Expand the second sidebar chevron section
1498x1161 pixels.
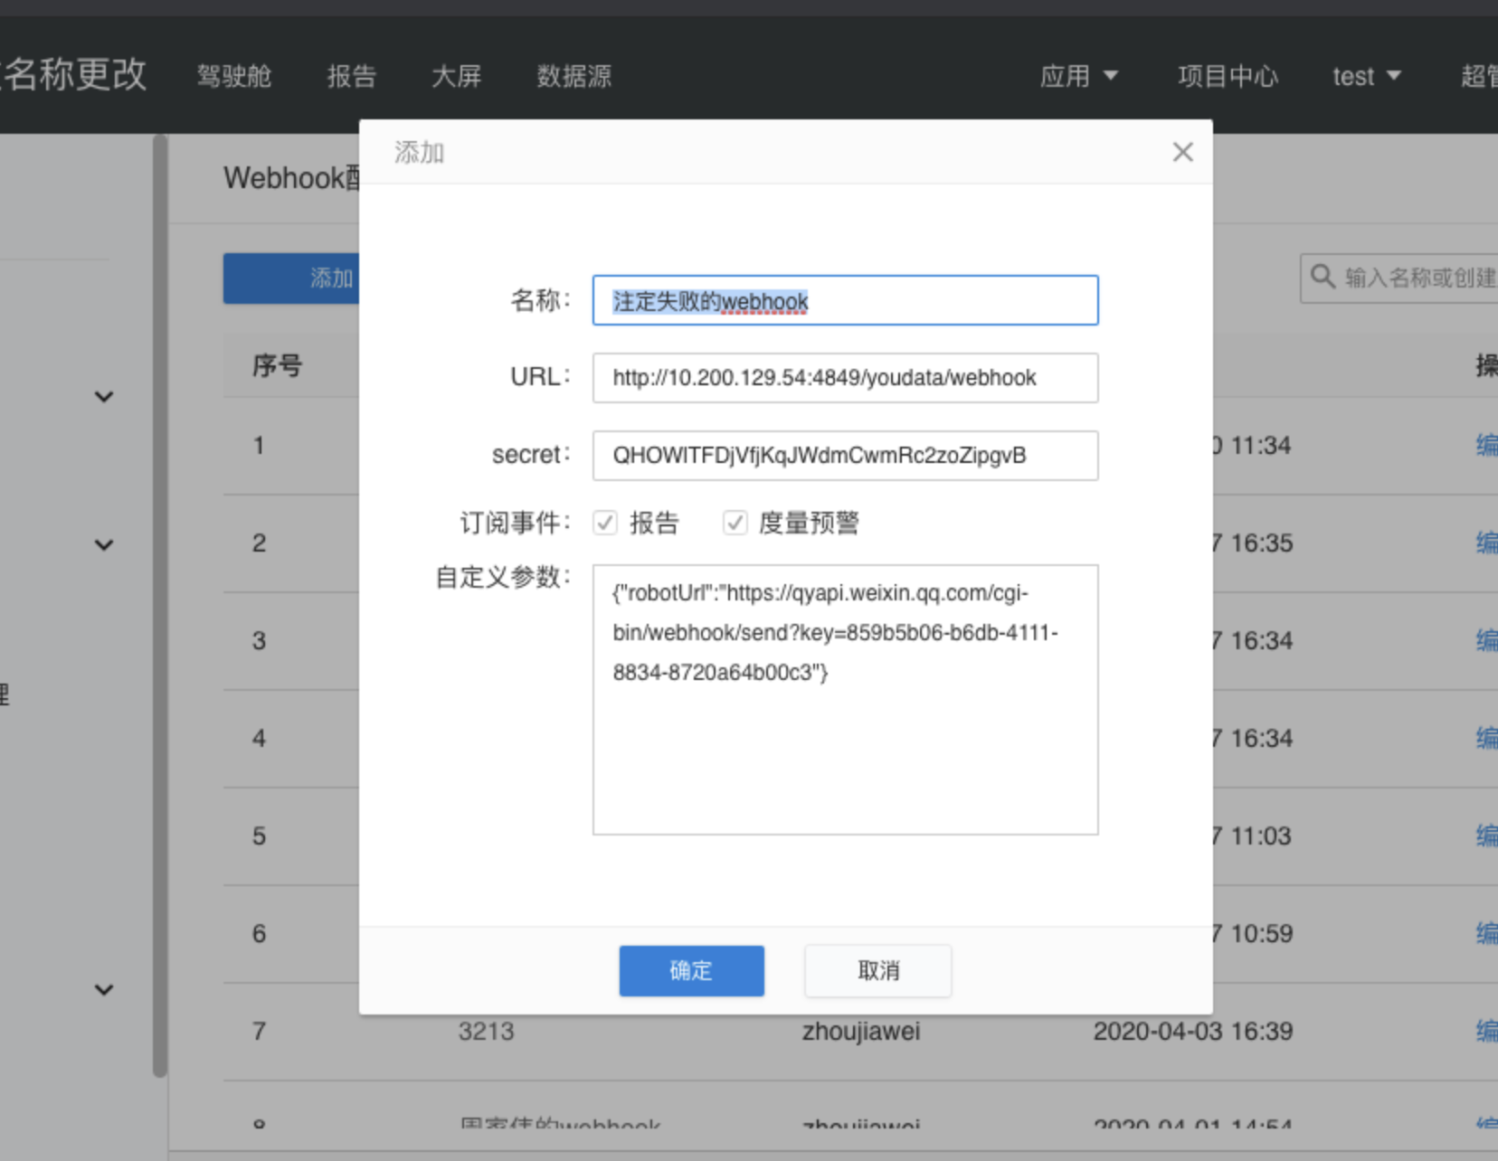click(104, 544)
